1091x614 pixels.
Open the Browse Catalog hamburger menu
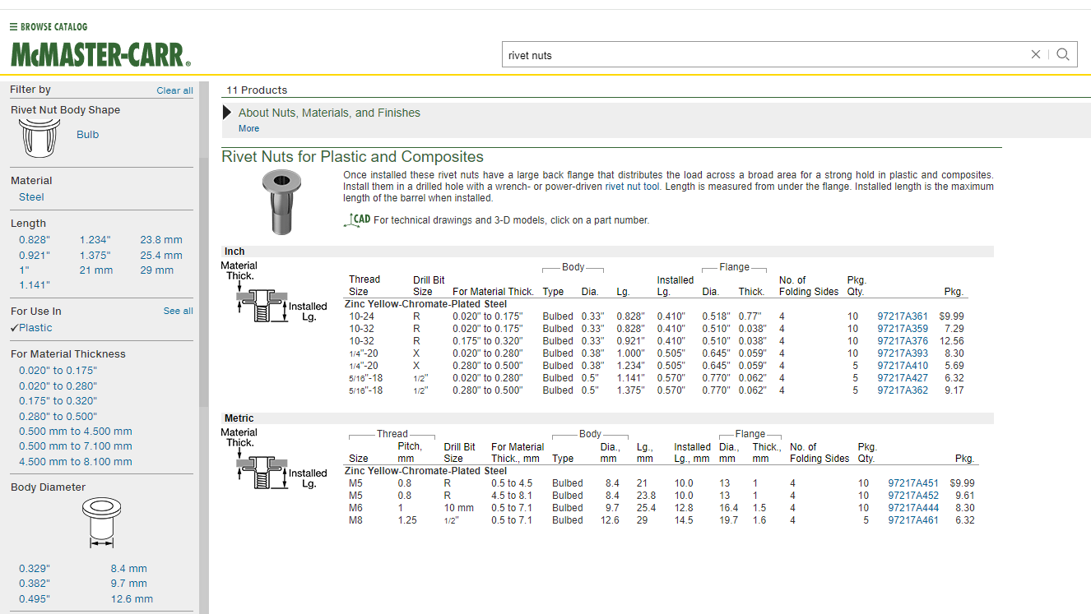click(49, 26)
